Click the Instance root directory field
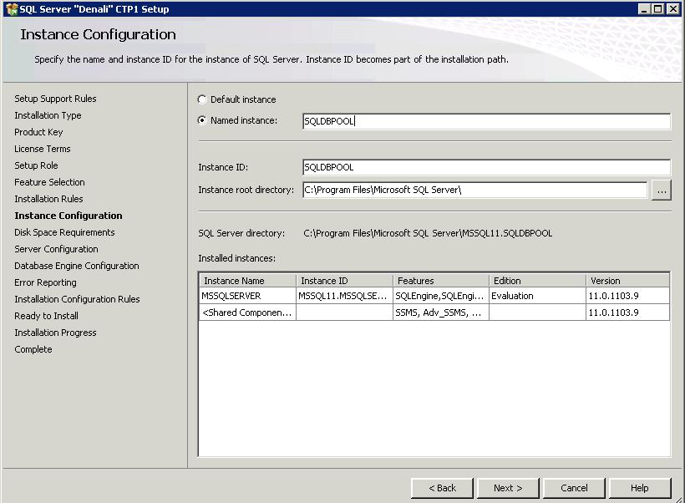The width and height of the screenshot is (685, 503). [x=474, y=190]
